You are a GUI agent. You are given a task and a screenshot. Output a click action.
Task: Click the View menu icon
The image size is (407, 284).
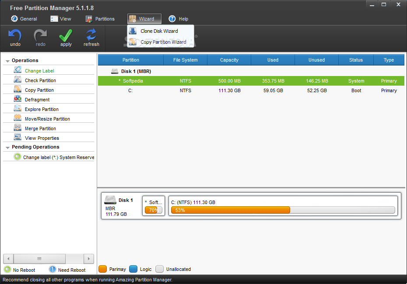pos(54,19)
